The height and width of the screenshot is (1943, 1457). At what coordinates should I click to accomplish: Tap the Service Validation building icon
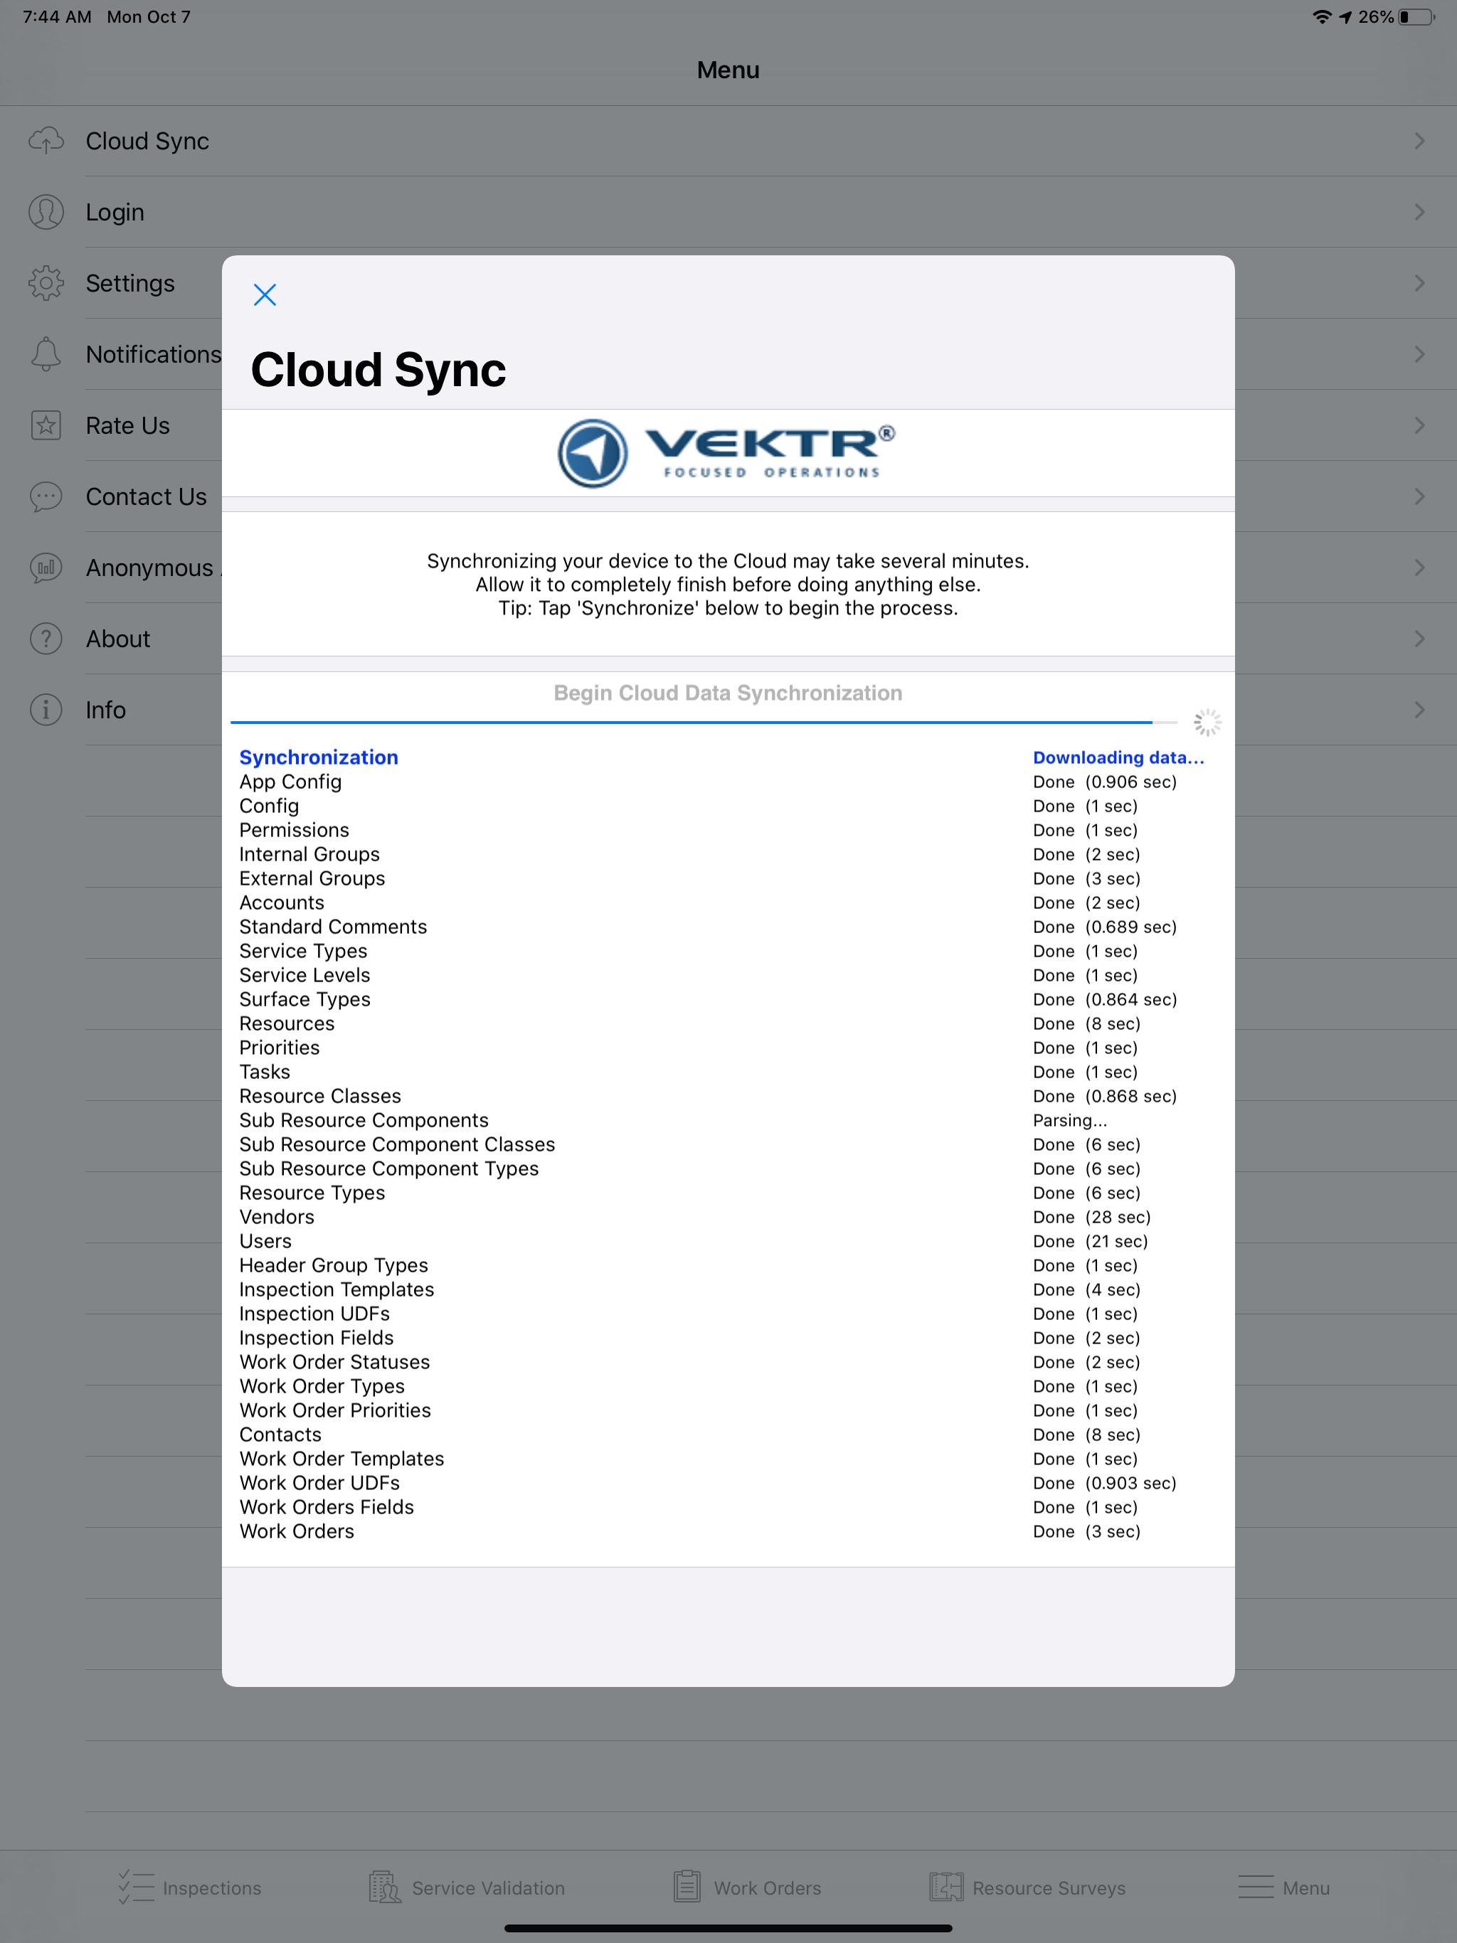pos(385,1887)
